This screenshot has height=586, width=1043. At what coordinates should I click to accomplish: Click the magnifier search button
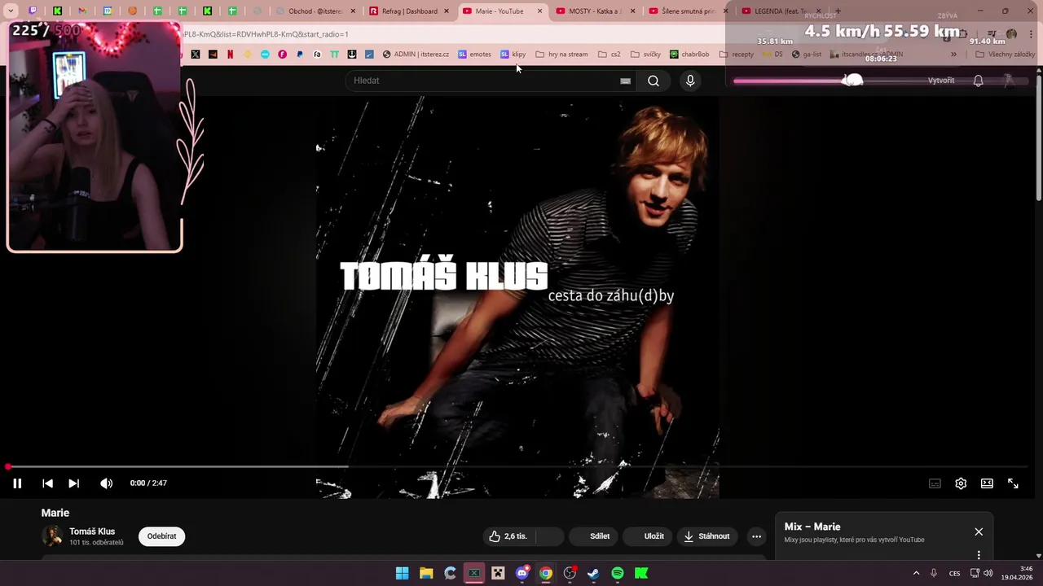click(x=654, y=81)
